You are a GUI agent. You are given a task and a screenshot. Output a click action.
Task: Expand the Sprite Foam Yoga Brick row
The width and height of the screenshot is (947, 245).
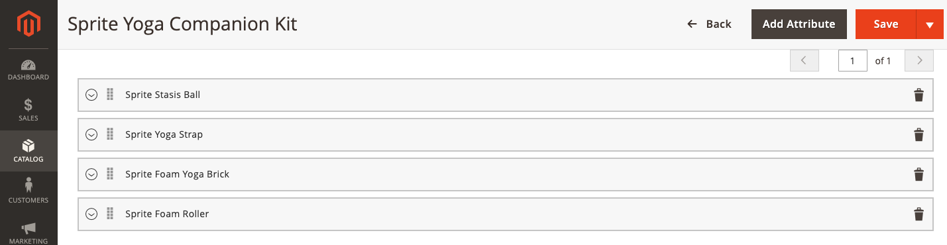coord(91,174)
